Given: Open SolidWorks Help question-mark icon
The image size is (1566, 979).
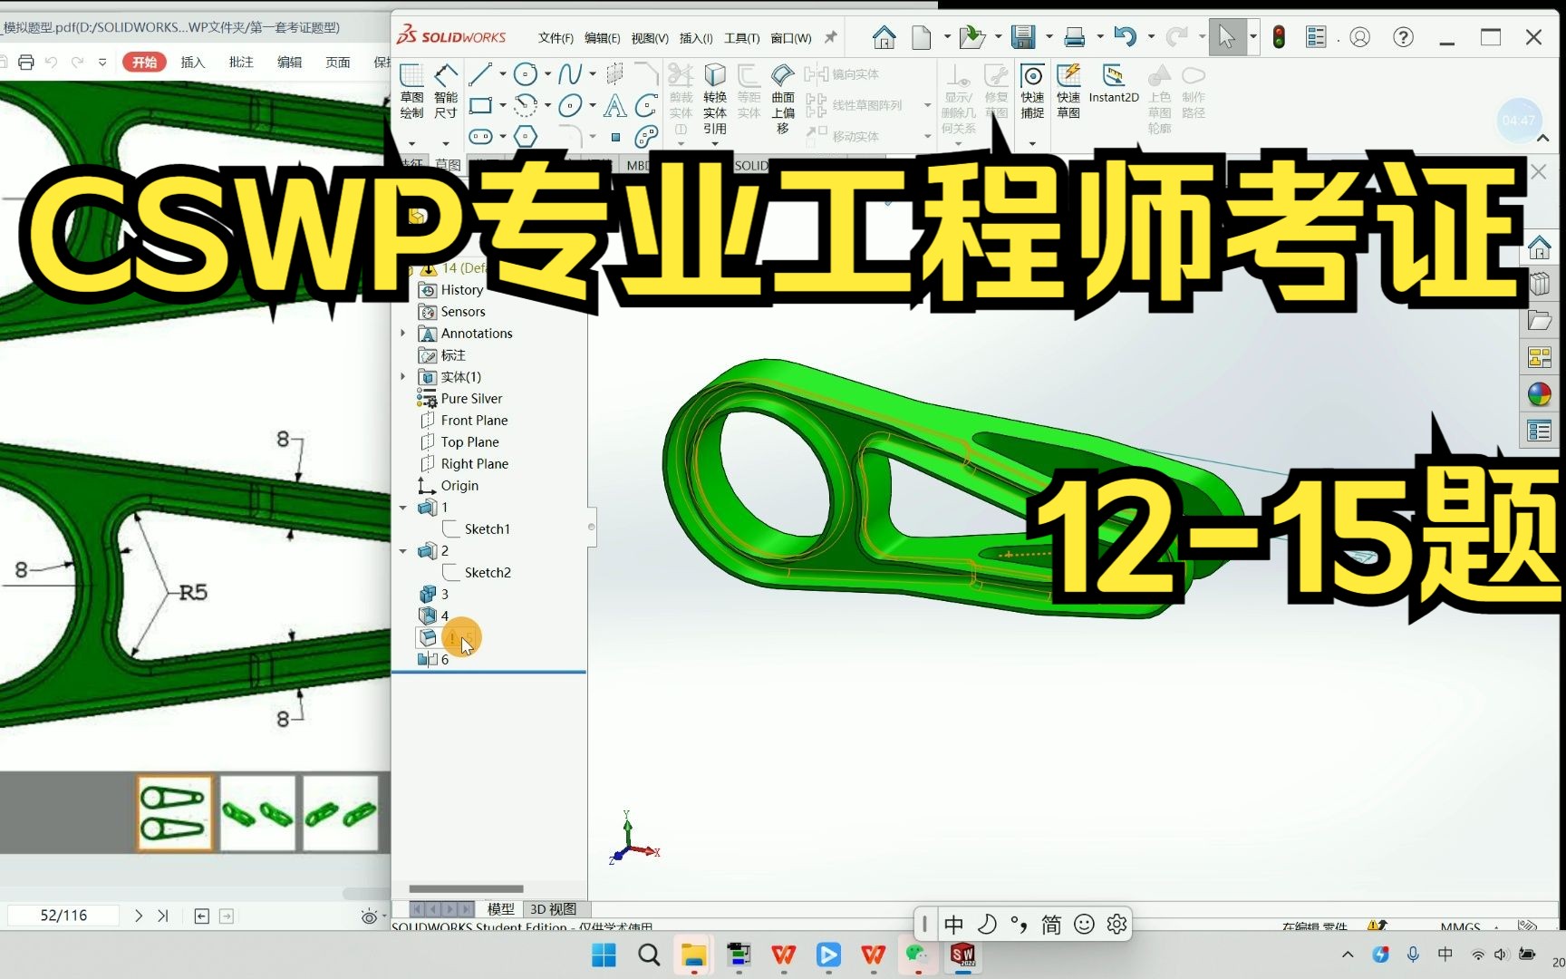Looking at the screenshot, I should [1403, 37].
